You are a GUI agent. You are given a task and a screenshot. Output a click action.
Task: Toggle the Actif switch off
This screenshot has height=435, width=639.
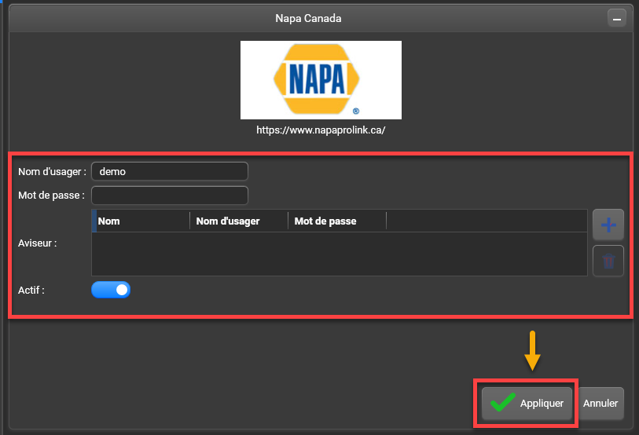click(x=111, y=290)
